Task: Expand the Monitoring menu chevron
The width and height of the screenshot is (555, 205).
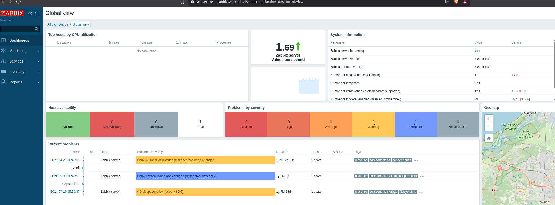Action: pyautogui.click(x=38, y=51)
